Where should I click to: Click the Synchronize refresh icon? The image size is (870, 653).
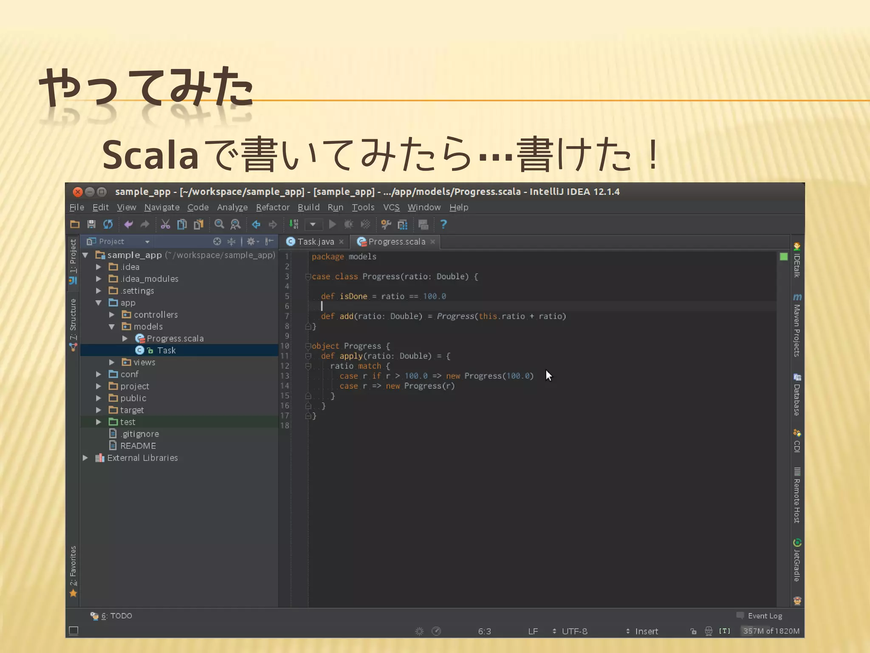click(108, 224)
